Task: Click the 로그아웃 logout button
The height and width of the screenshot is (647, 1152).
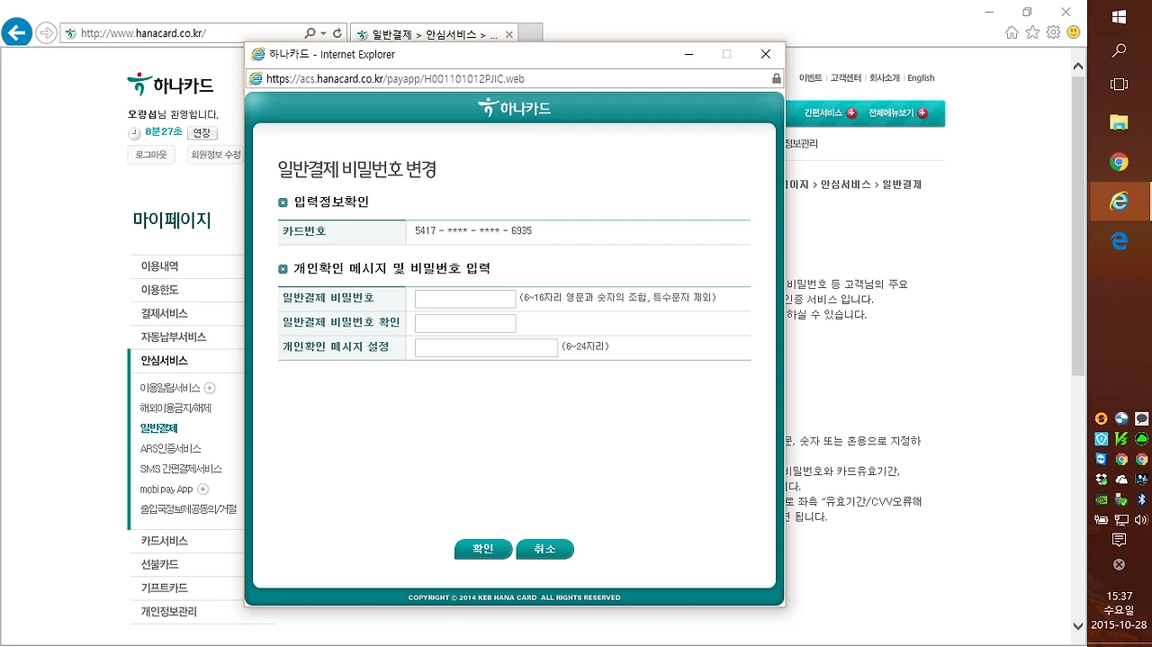Action: point(151,155)
